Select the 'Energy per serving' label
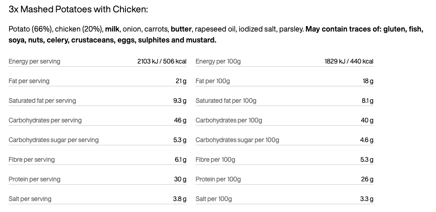436x212 pixels. pyautogui.click(x=34, y=61)
